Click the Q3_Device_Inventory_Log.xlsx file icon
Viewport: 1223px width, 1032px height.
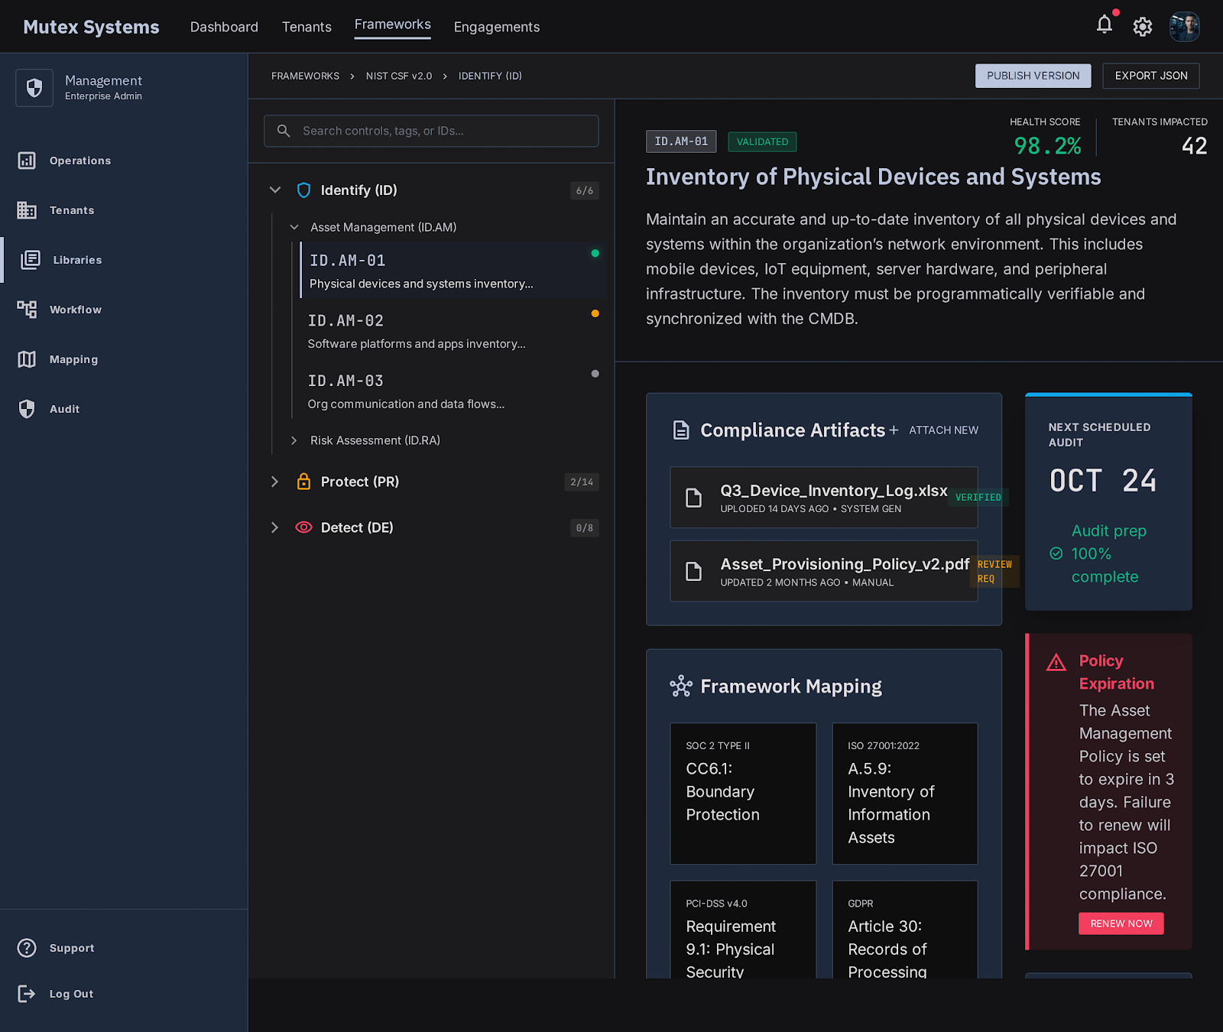click(693, 498)
